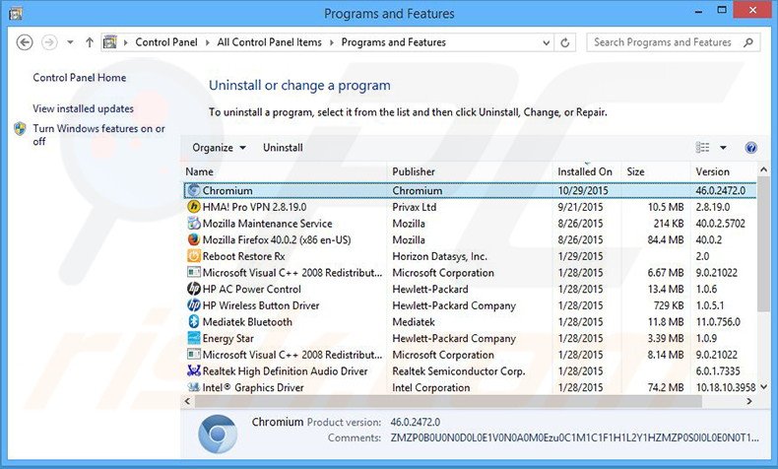Click All Control Panel Items breadcrumb
778x469 pixels.
269,42
